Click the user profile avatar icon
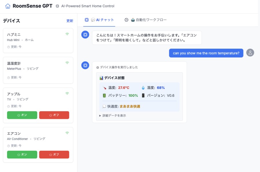The height and width of the screenshot is (172, 260). tap(250, 53)
